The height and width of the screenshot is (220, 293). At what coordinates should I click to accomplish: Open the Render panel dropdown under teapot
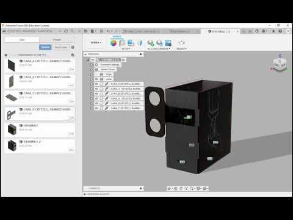pyautogui.click(x=181, y=49)
